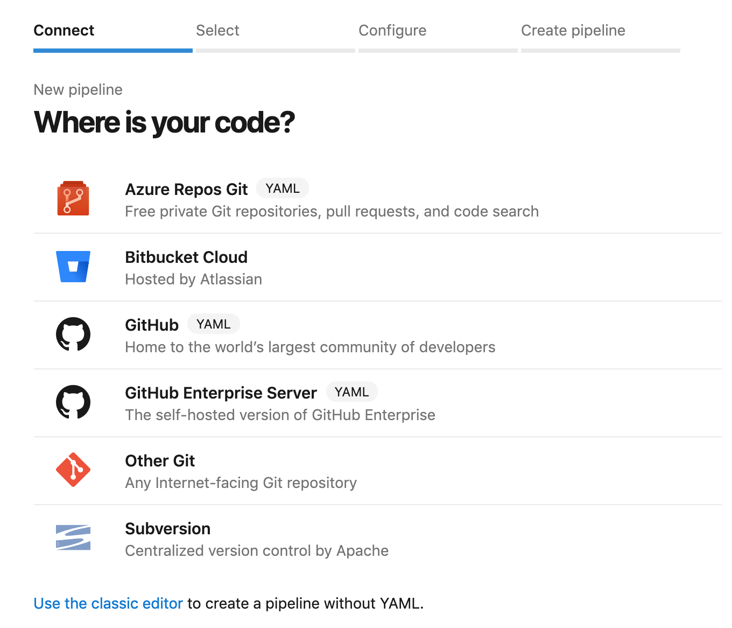Select the GitHub source title
732x628 pixels.
[152, 325]
